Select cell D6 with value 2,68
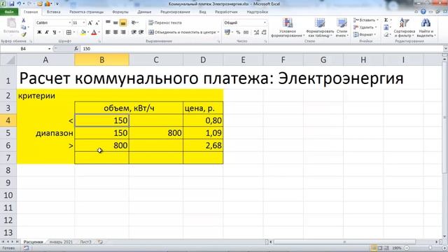Viewport: 448px width, 252px height. coord(203,146)
